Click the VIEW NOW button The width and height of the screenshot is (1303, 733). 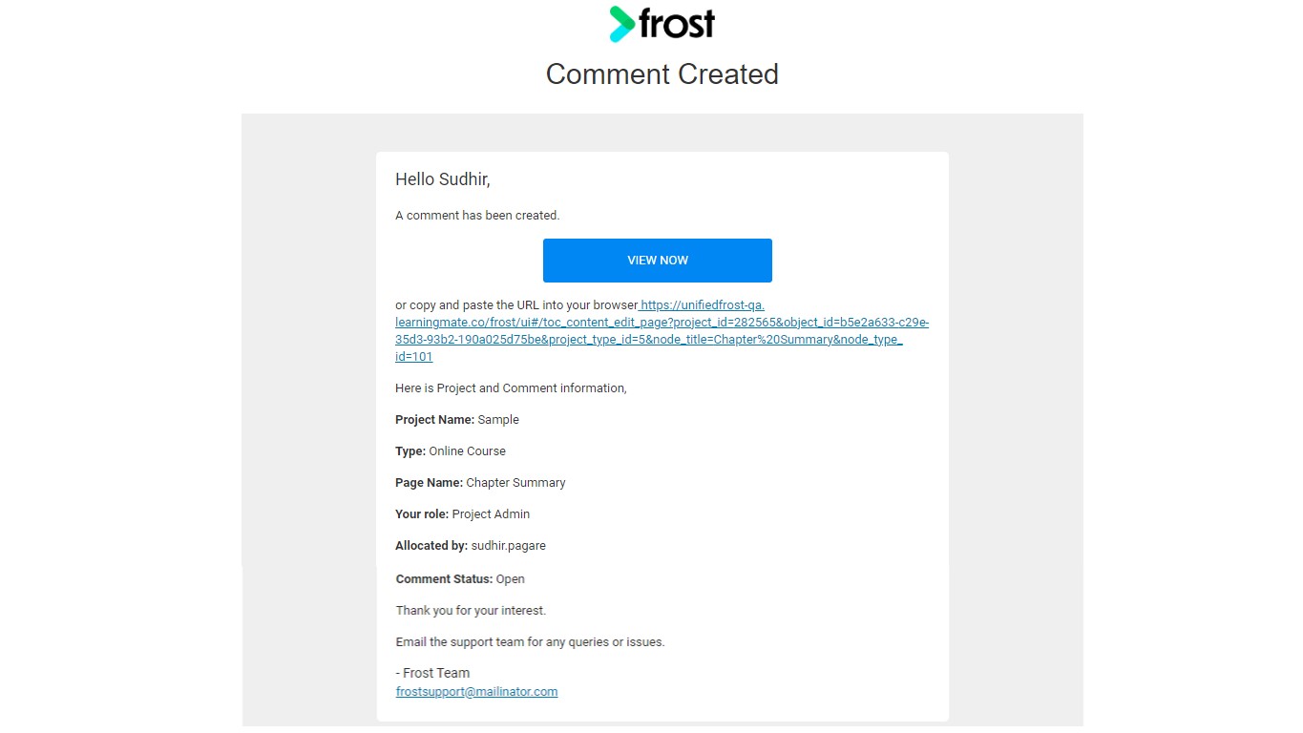point(658,261)
